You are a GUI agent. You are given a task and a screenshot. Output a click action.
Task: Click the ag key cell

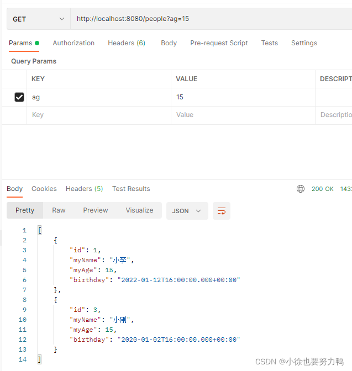coord(99,97)
